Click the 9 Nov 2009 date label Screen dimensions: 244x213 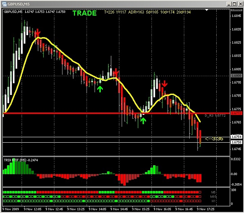click(x=11, y=209)
